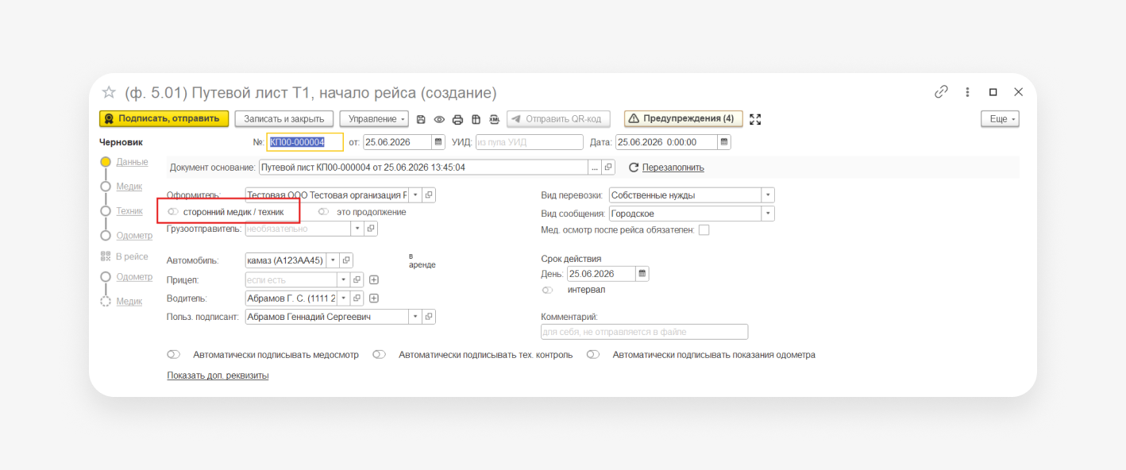Copy the form link using the chain icon
Image resolution: width=1126 pixels, height=470 pixels.
[941, 92]
